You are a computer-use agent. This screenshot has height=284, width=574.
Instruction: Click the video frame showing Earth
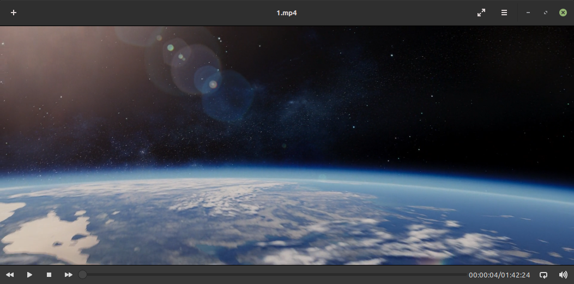[287, 146]
